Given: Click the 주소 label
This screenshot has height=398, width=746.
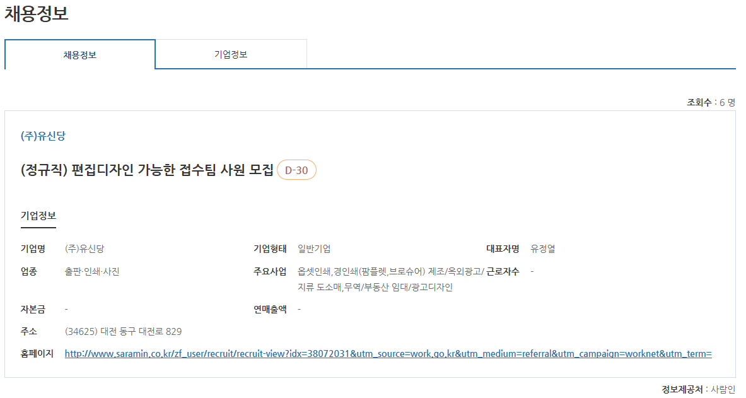Looking at the screenshot, I should (28, 331).
